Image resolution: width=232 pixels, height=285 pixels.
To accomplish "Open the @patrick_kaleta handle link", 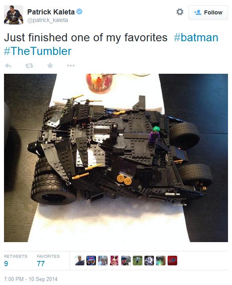I will pos(48,20).
